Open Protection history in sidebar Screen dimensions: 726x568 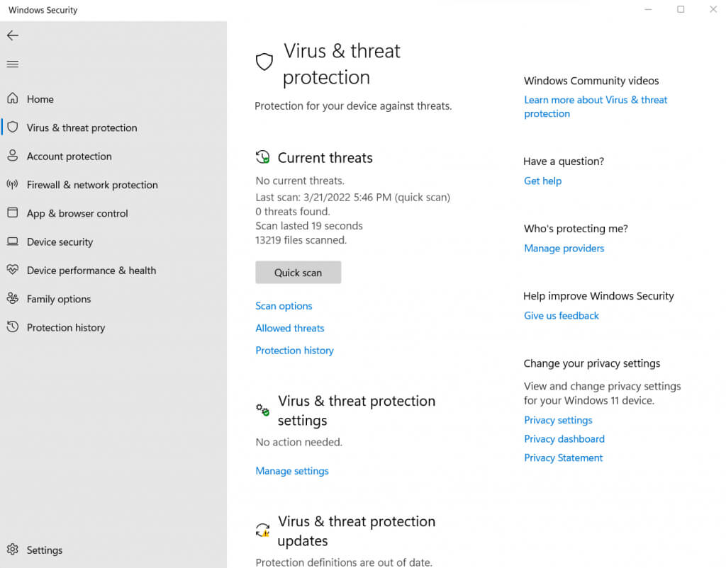point(65,328)
